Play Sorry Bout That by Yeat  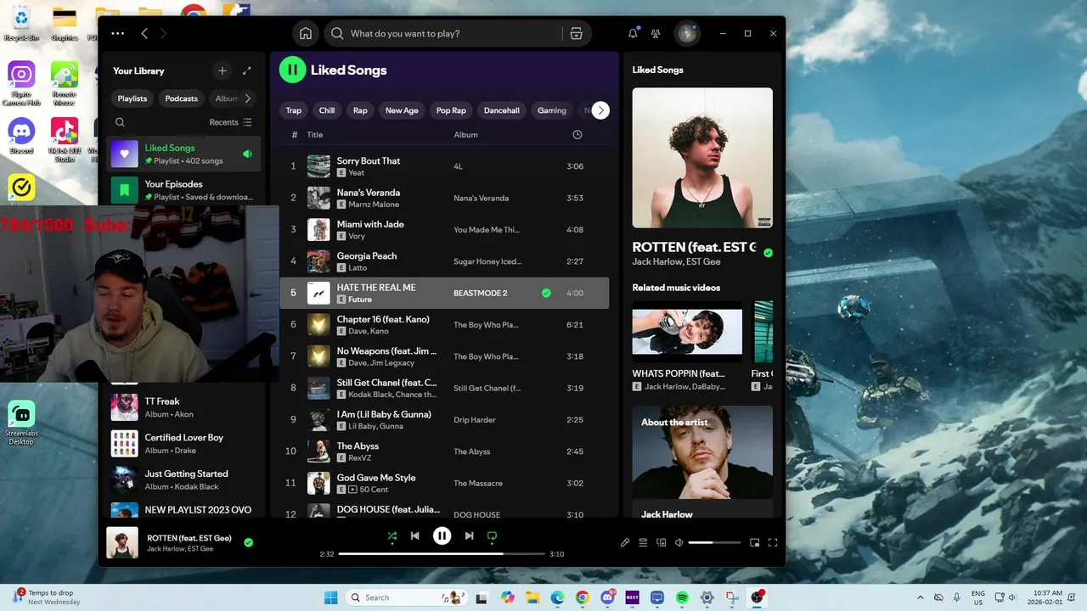pos(444,166)
